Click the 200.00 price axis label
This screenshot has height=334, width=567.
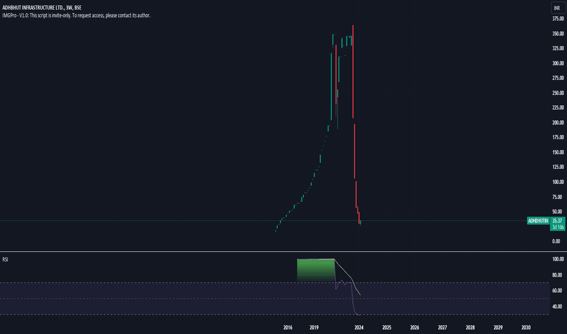[x=558, y=123]
